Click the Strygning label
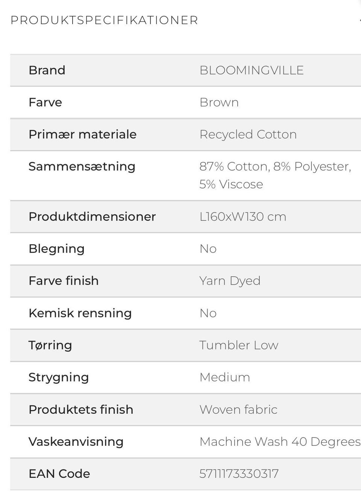The height and width of the screenshot is (497, 361). pyautogui.click(x=59, y=377)
